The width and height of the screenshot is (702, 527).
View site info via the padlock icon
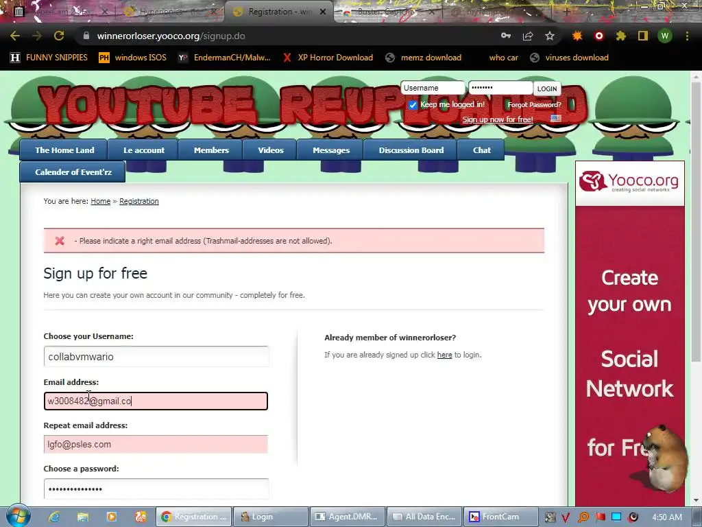click(86, 36)
